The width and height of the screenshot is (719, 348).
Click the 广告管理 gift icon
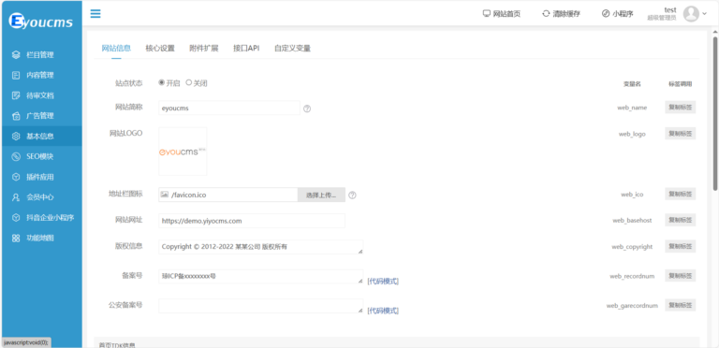(16, 116)
